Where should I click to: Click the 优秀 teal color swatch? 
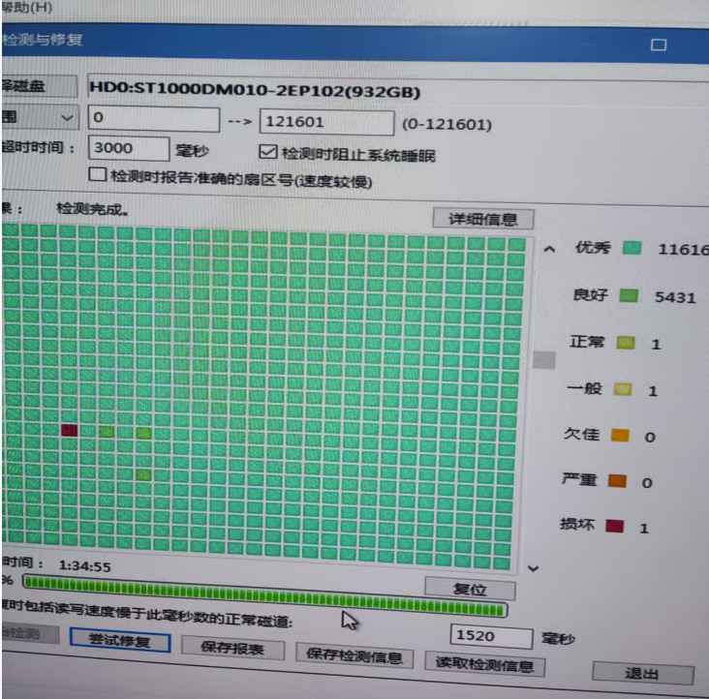(632, 248)
